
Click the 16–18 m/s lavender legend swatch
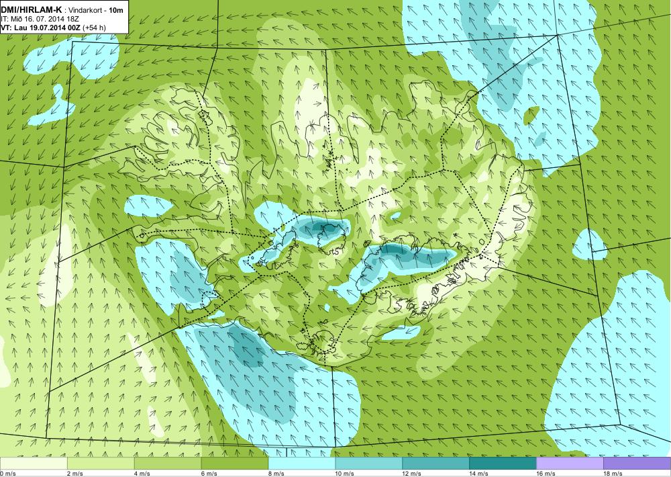[570, 464]
